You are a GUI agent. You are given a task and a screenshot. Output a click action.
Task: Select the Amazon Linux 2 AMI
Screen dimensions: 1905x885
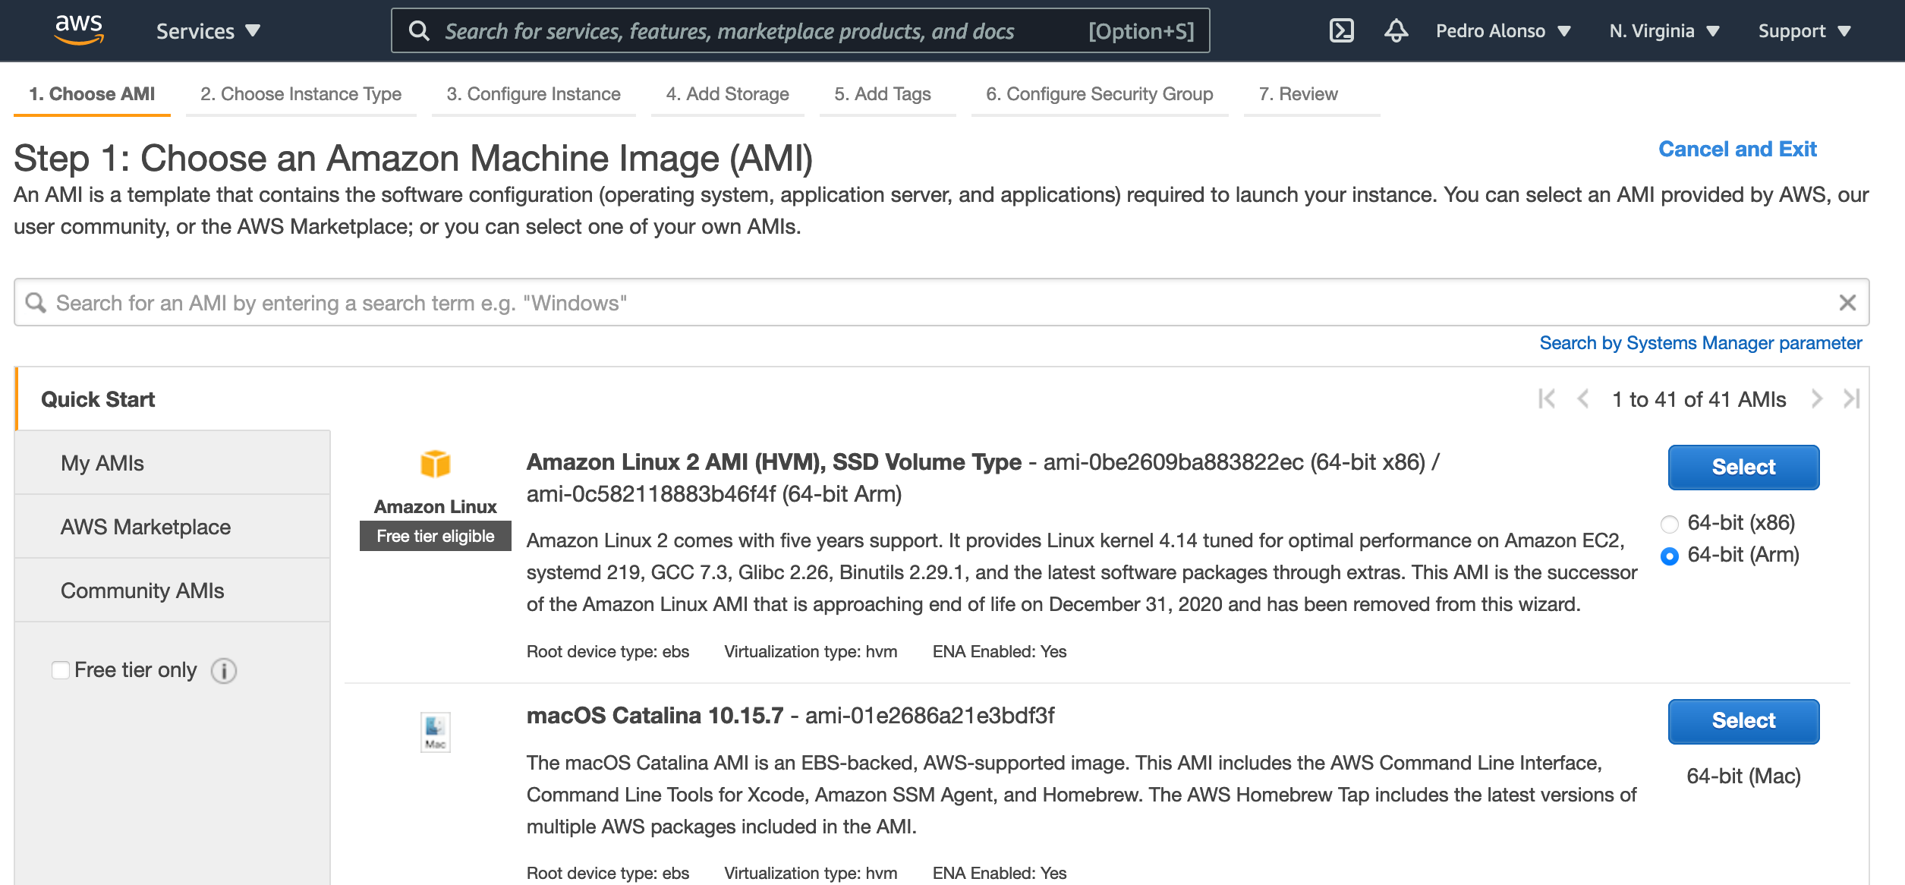1743,467
